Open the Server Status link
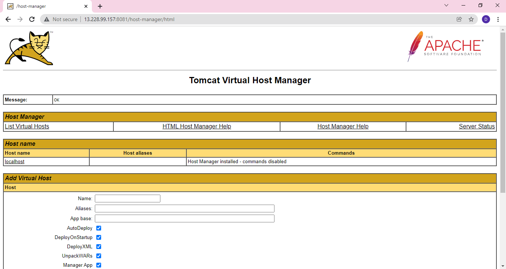The width and height of the screenshot is (506, 269). (477, 127)
